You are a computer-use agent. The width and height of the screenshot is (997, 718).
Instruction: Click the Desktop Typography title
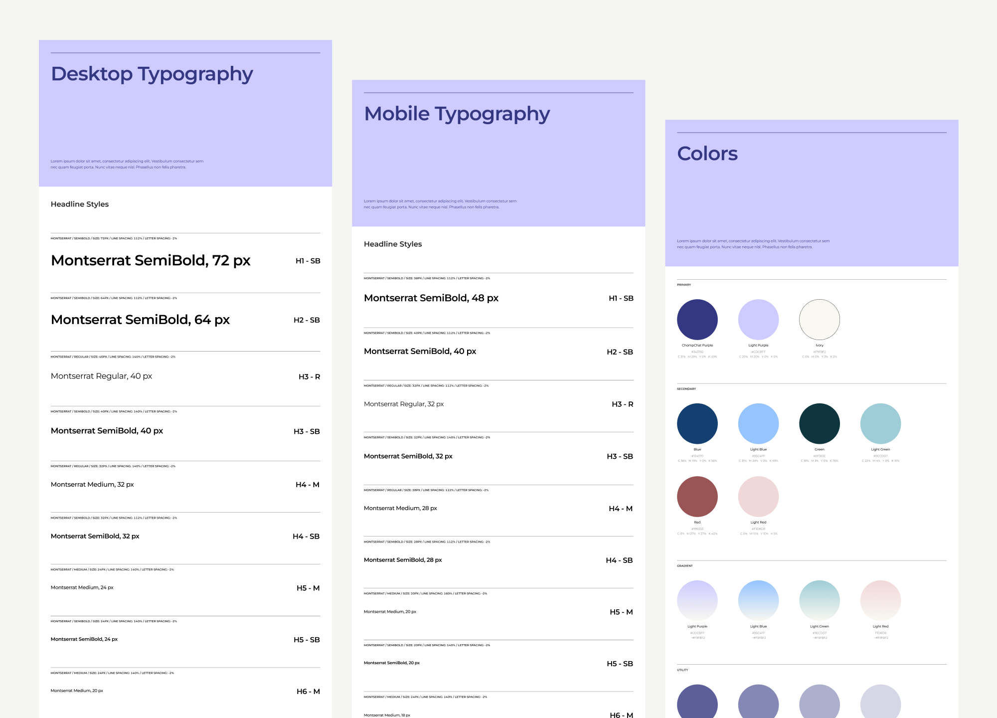pyautogui.click(x=152, y=74)
